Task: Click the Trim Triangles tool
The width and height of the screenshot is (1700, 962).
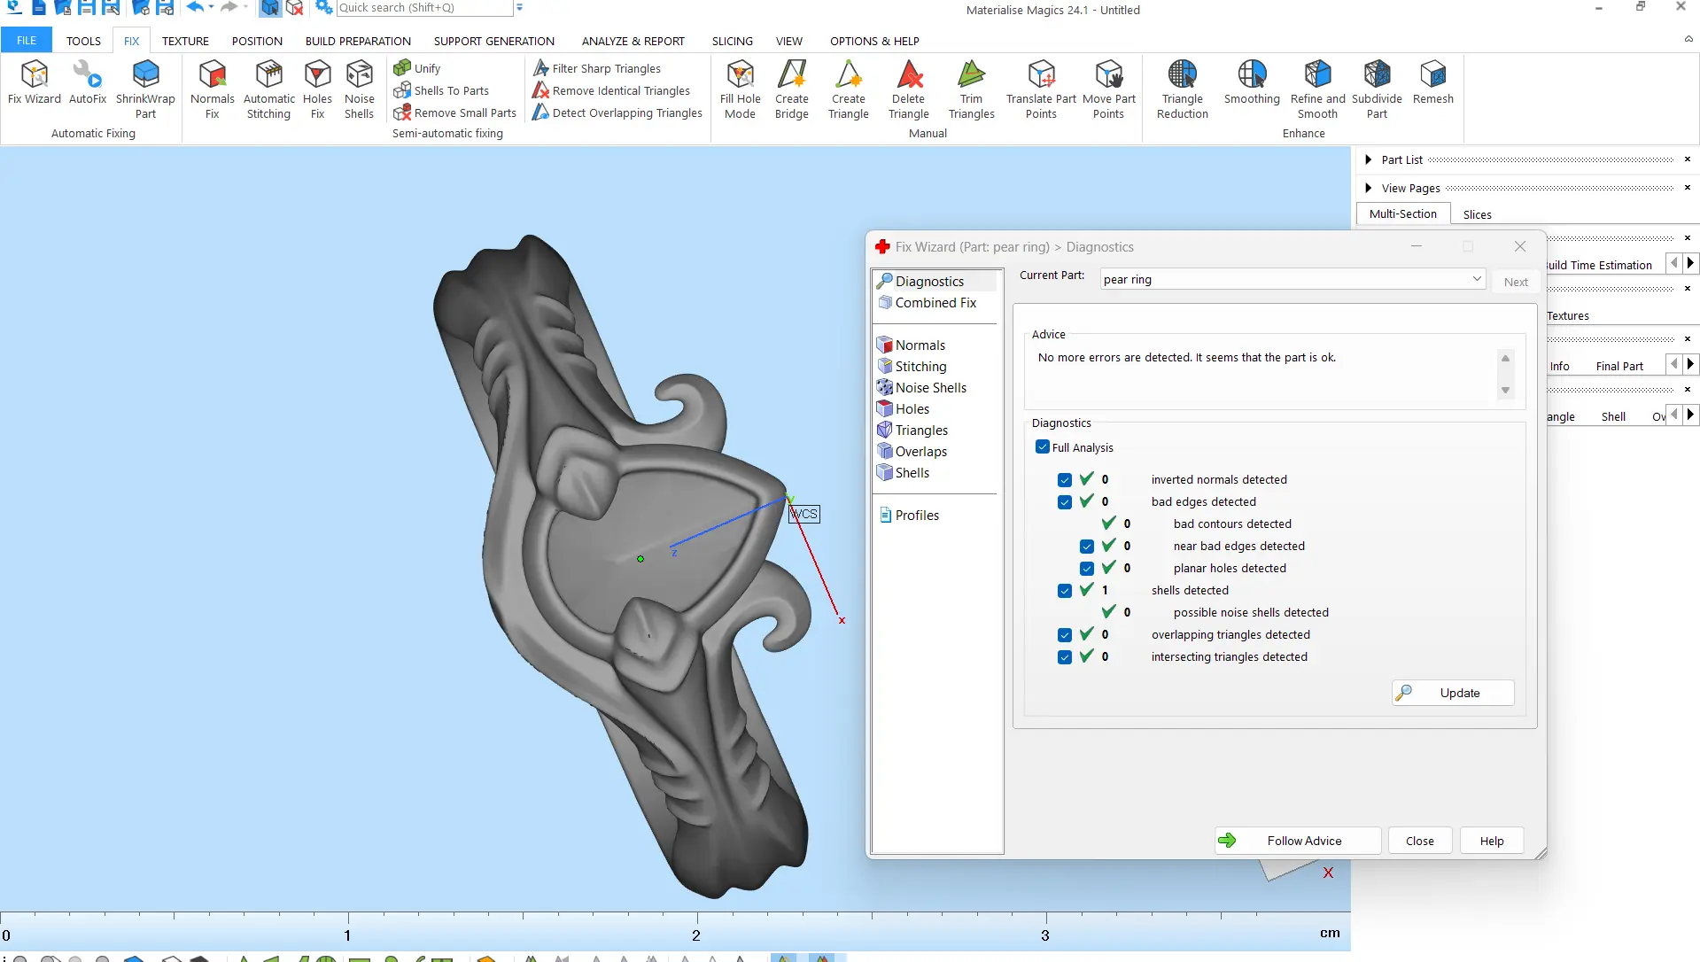Action: tap(971, 89)
